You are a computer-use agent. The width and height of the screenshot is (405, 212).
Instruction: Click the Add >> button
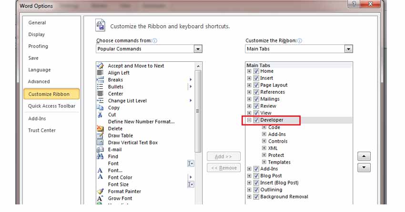click(223, 156)
